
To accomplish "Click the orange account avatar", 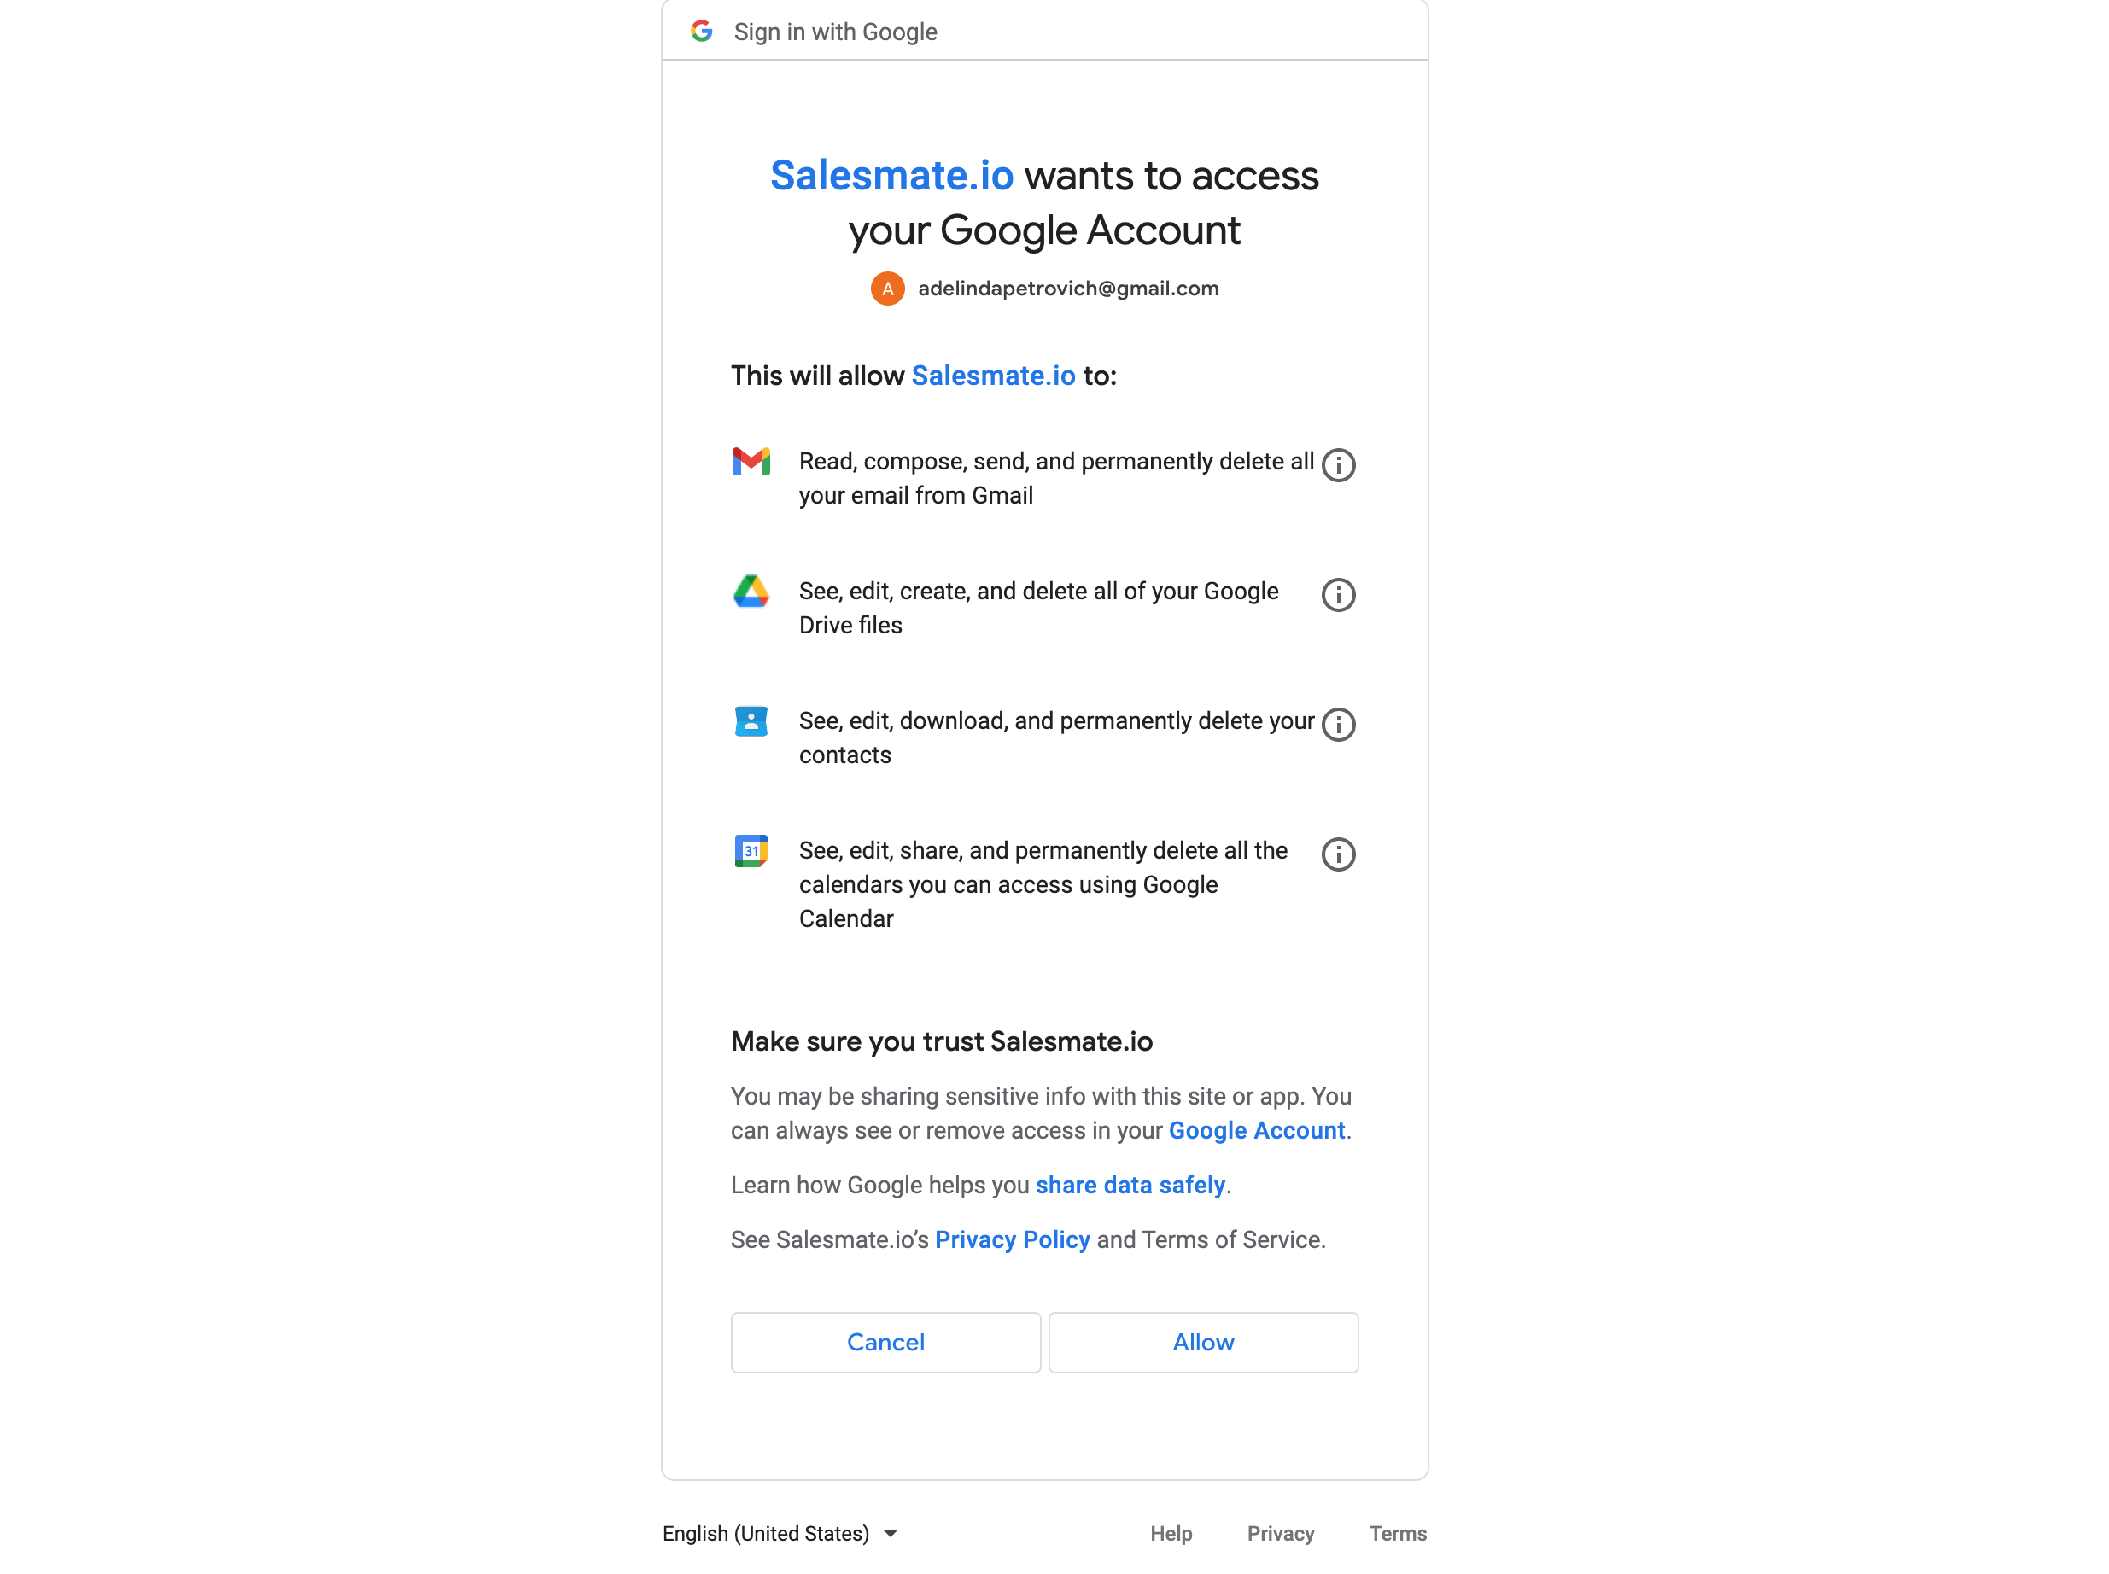I will 887,289.
